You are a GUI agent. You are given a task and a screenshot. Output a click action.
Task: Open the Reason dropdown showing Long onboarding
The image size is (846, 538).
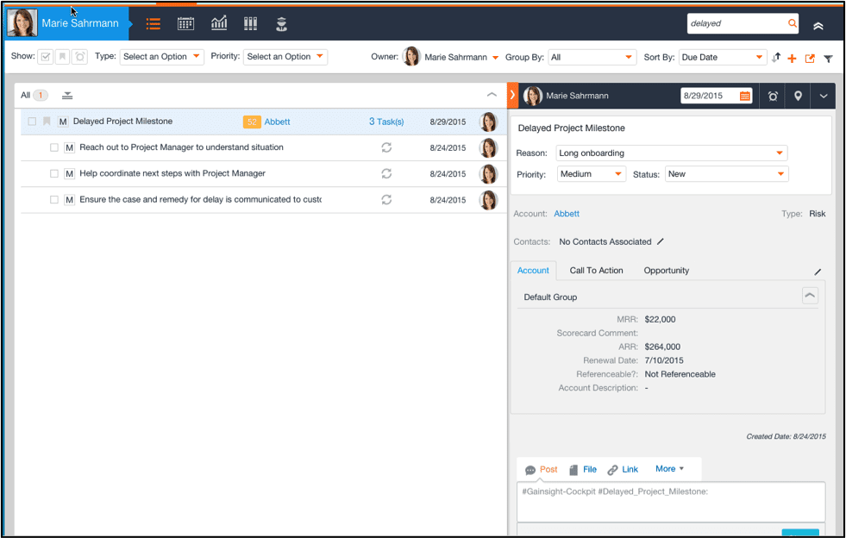click(672, 153)
